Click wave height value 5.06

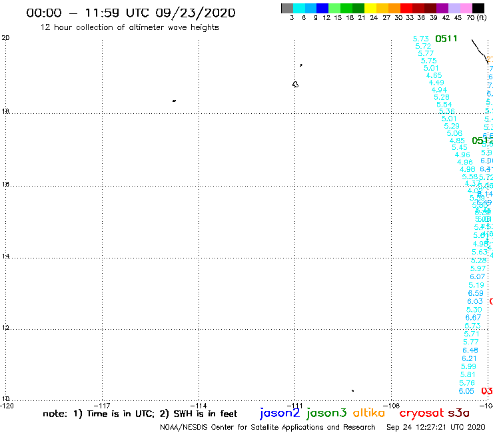point(454,133)
